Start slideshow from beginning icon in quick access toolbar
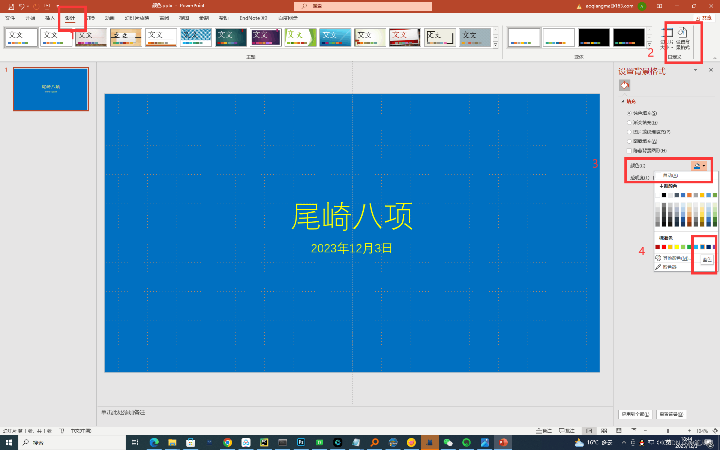The width and height of the screenshot is (720, 450). tap(47, 6)
